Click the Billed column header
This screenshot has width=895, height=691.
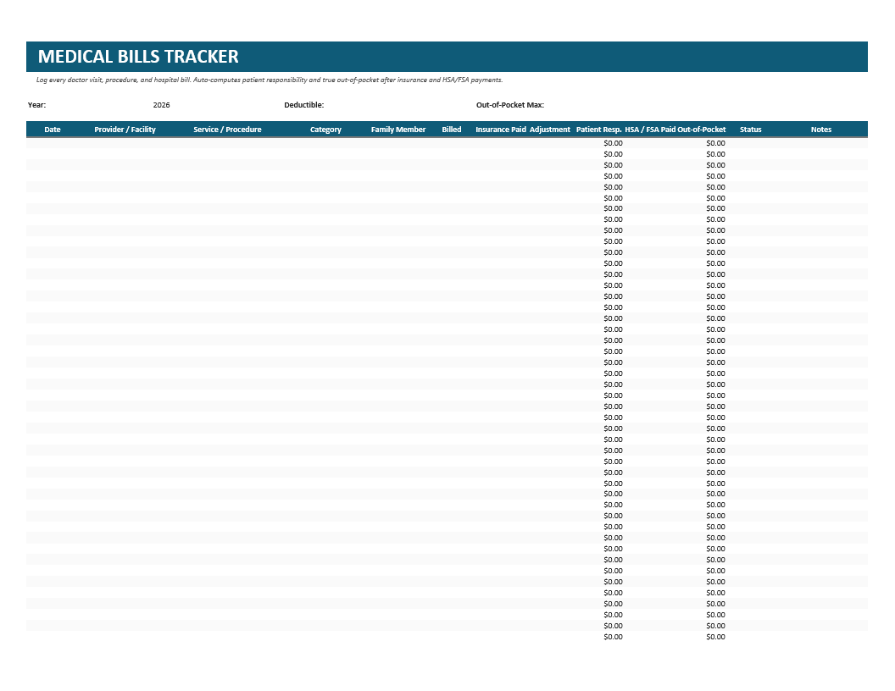pos(452,130)
